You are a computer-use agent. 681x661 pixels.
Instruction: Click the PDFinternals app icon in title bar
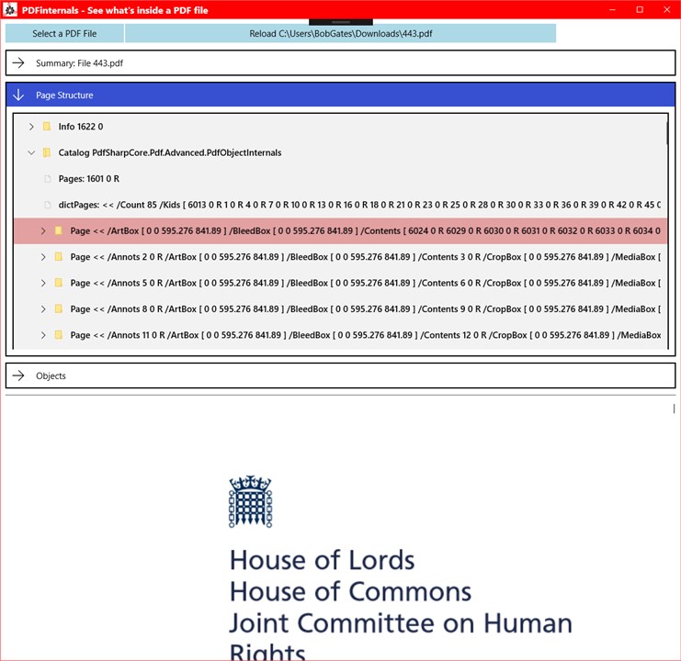click(10, 9)
